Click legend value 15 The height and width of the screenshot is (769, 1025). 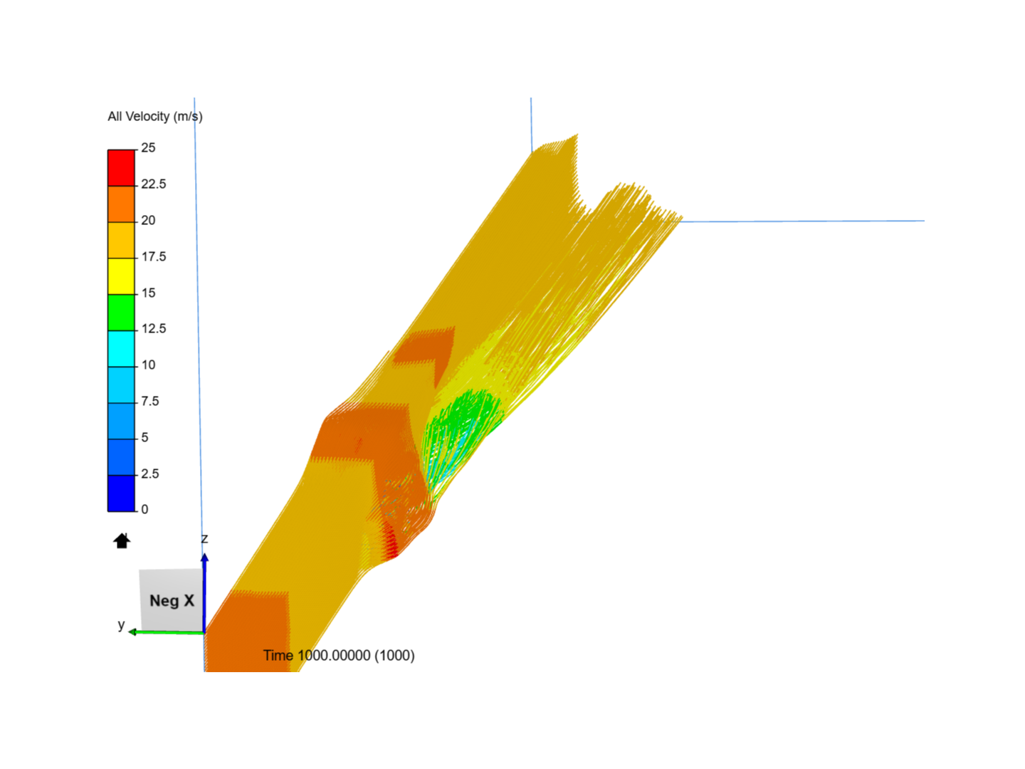148,293
